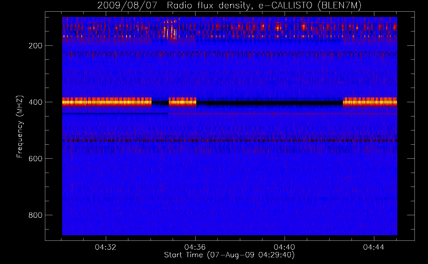Click the "Frequency (MHZ)" axis label
Screen dimensions: 428x264
(20, 127)
